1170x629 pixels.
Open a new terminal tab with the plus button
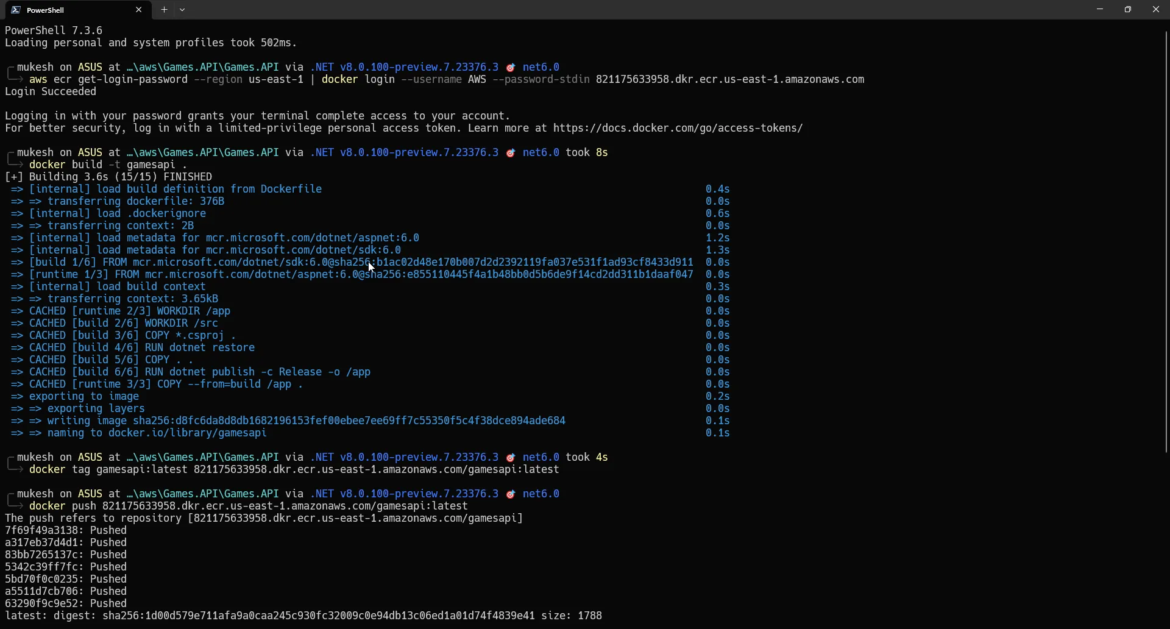tap(165, 10)
